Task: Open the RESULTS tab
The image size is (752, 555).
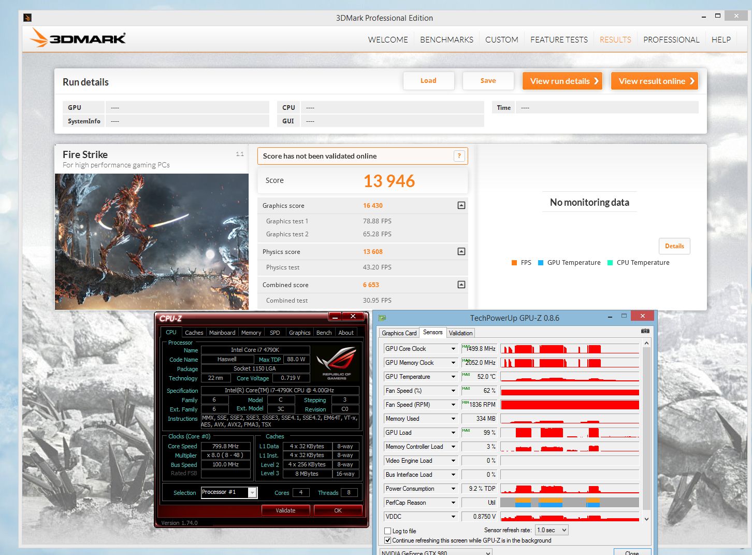Action: coord(615,39)
